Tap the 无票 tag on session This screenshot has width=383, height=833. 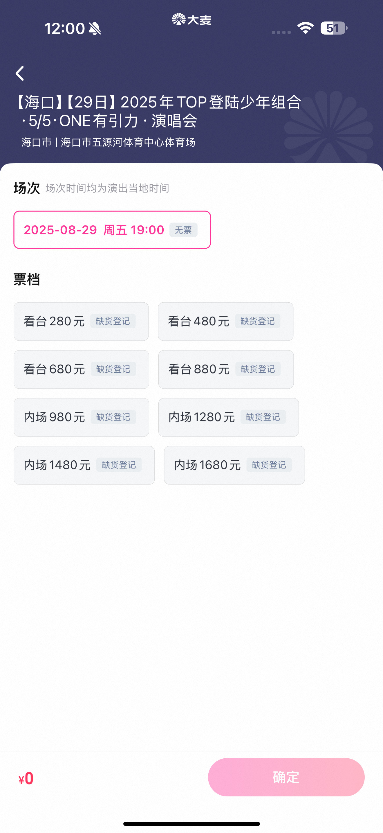pyautogui.click(x=183, y=230)
